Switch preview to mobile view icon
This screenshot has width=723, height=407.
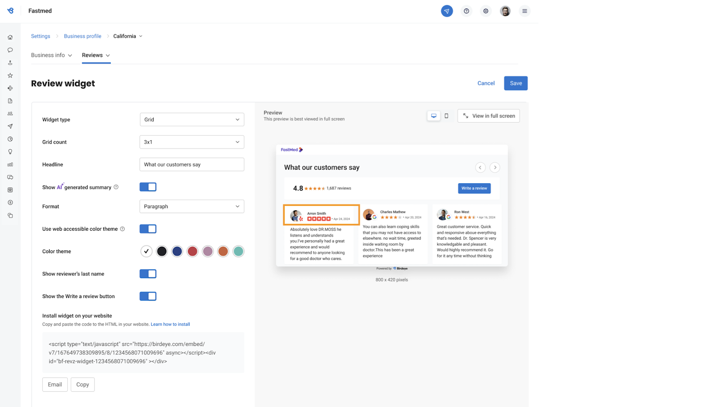pos(446,116)
